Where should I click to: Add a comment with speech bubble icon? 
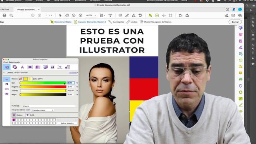(x=120, y=15)
